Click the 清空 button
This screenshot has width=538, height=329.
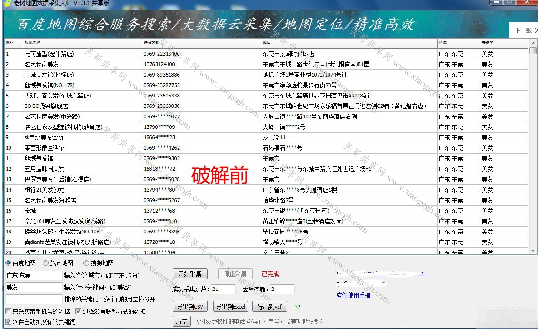point(181,321)
